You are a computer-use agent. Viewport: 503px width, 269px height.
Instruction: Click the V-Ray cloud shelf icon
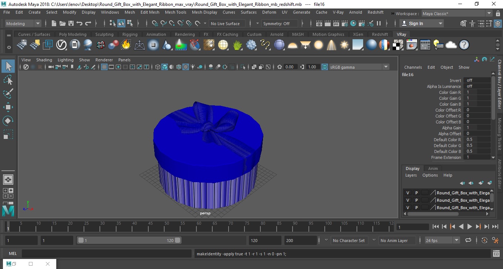point(451,45)
